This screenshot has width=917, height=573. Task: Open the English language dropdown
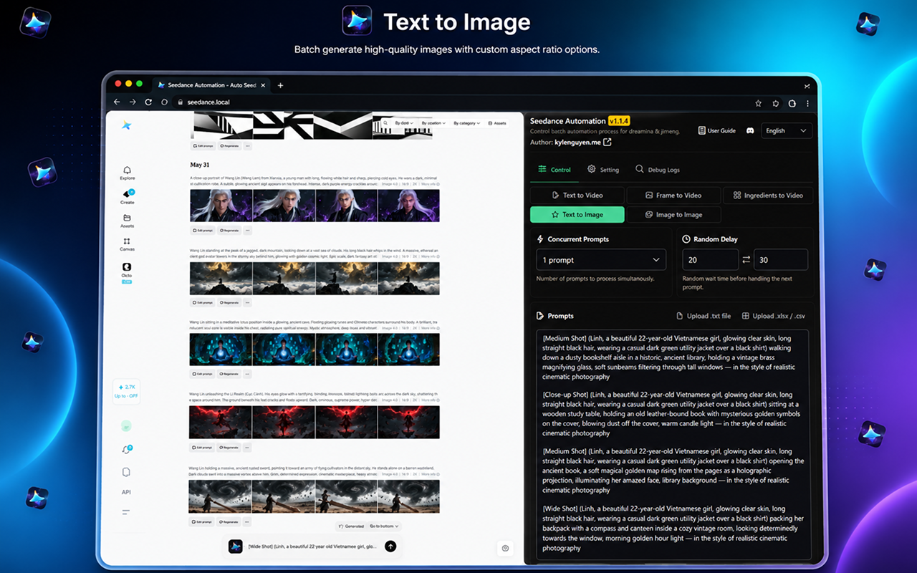tap(786, 130)
